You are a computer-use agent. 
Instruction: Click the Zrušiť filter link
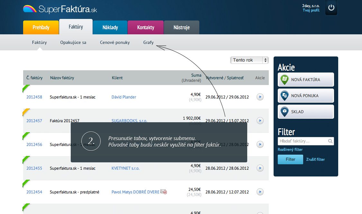(315, 159)
